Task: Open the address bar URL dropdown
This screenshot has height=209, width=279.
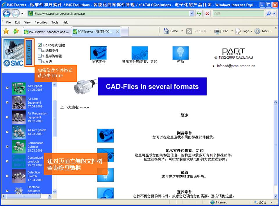Action: [192, 14]
